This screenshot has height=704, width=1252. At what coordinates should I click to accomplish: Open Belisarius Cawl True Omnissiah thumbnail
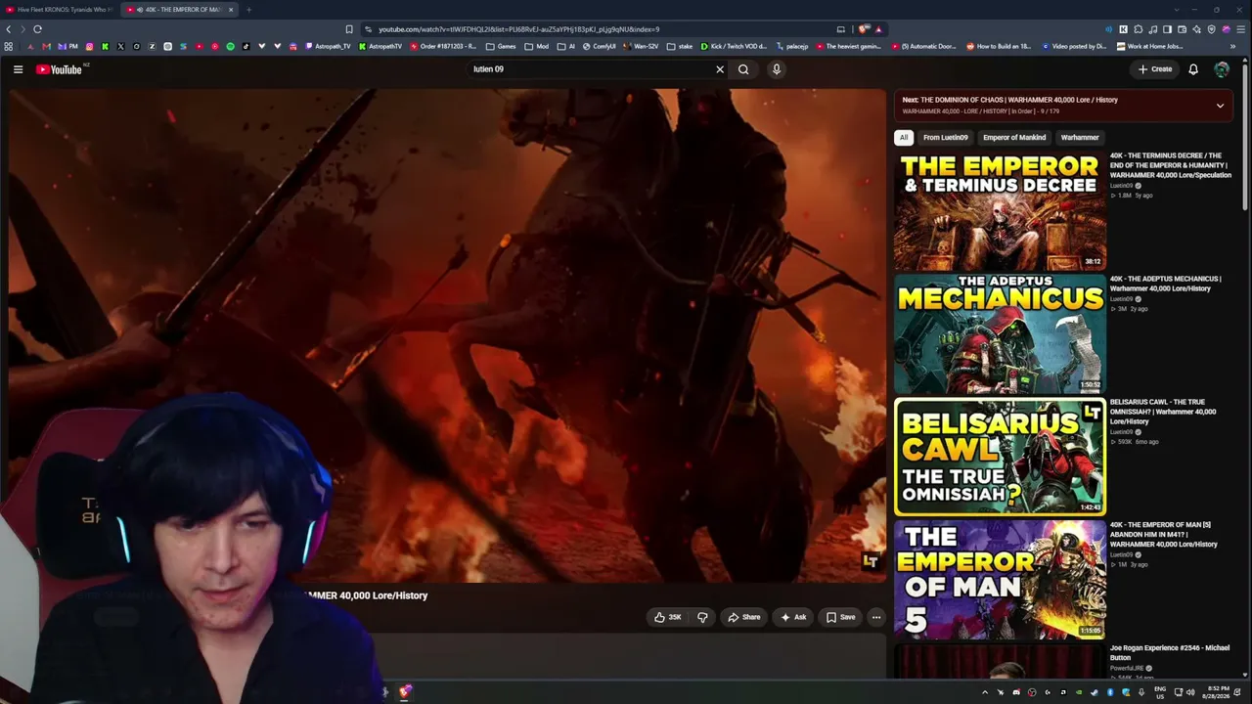coord(1000,457)
